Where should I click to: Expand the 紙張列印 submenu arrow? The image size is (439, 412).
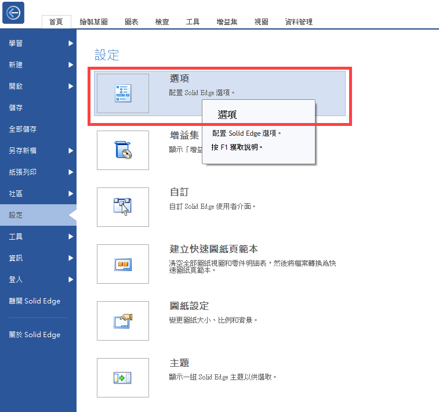coord(71,172)
